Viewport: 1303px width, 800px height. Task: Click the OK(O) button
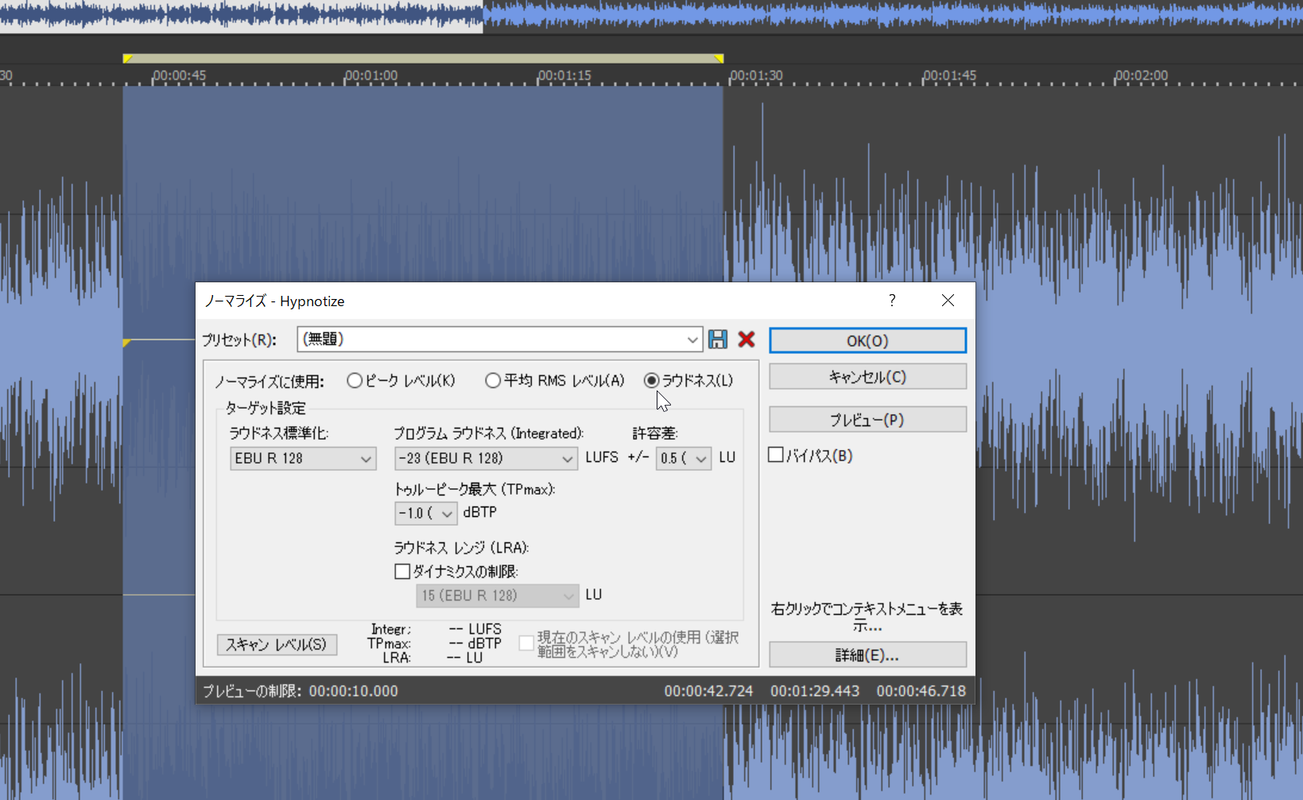868,340
